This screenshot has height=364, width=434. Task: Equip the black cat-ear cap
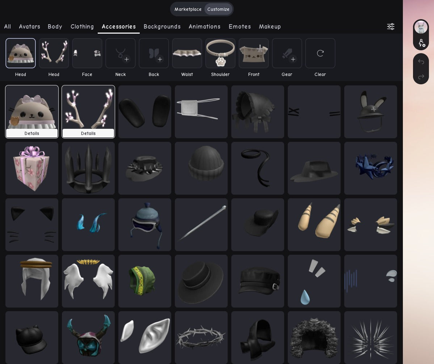tap(32, 338)
